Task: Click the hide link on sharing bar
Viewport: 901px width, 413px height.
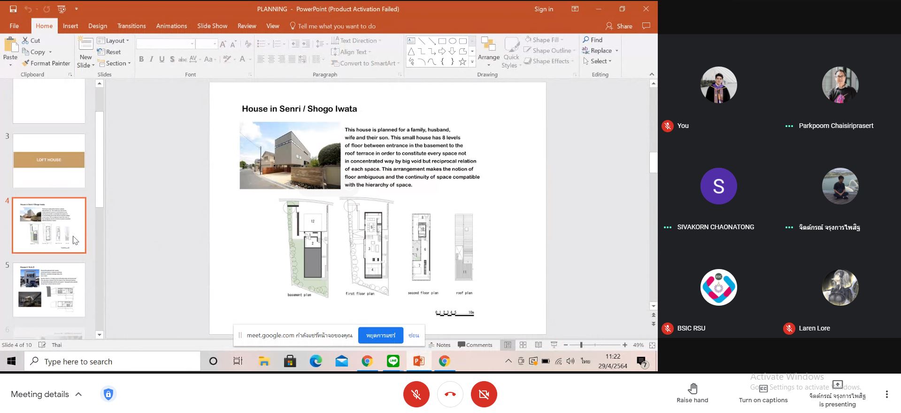Action: 414,335
